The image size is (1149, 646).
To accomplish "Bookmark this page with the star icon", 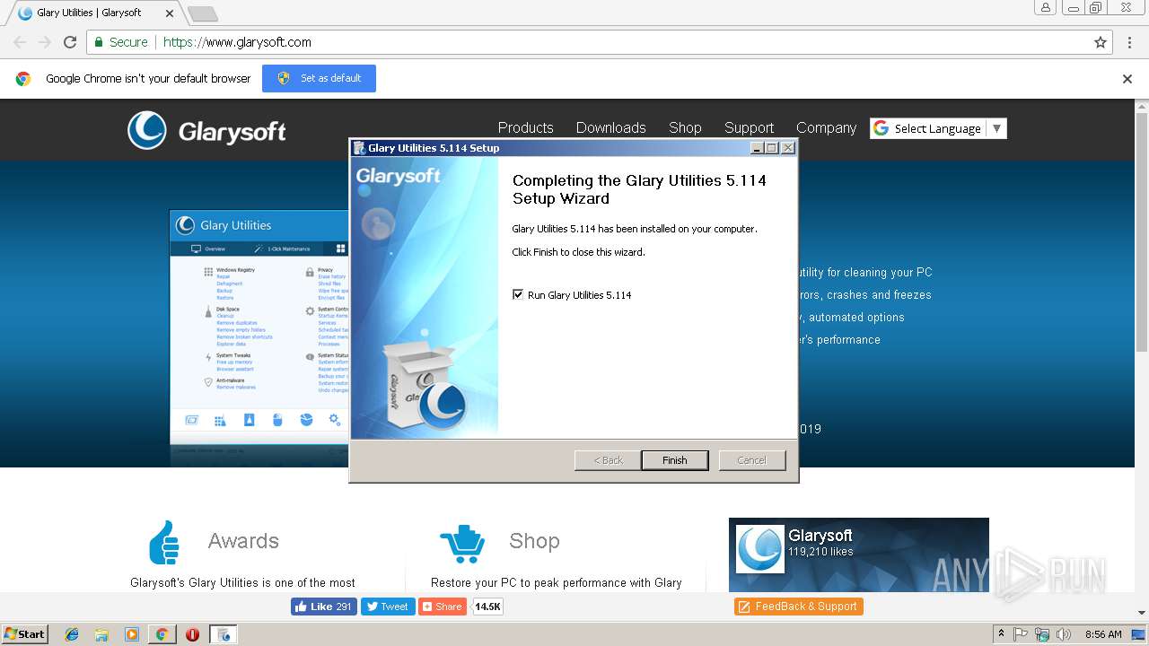I will (x=1101, y=42).
